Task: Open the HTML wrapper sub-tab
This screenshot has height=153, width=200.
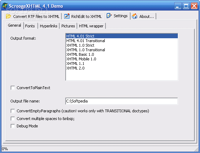Action: click(91, 26)
